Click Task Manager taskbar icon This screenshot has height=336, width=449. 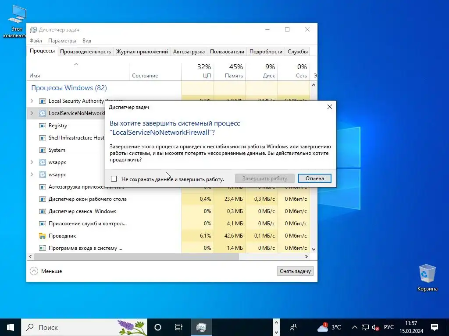201,327
